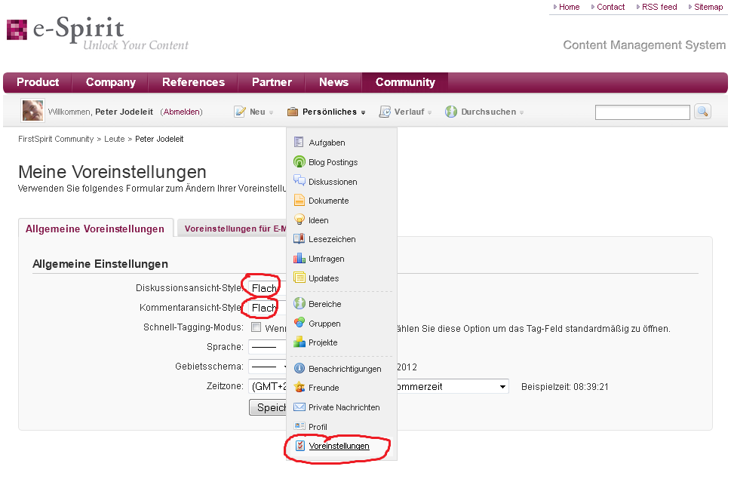The width and height of the screenshot is (731, 488).
Task: Click into the search text field
Action: point(643,112)
